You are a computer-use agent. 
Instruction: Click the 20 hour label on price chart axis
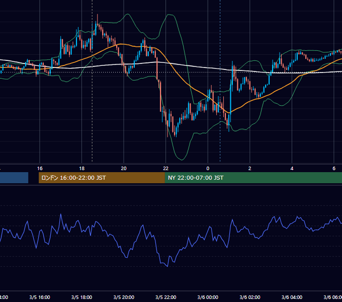click(x=124, y=169)
